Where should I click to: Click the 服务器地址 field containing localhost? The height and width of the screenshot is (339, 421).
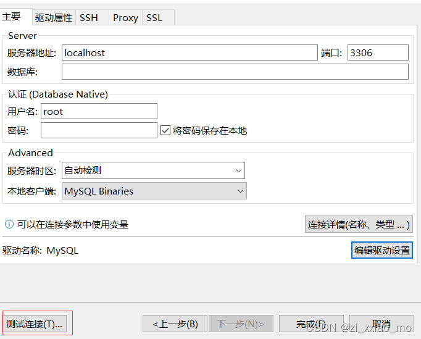pyautogui.click(x=190, y=52)
